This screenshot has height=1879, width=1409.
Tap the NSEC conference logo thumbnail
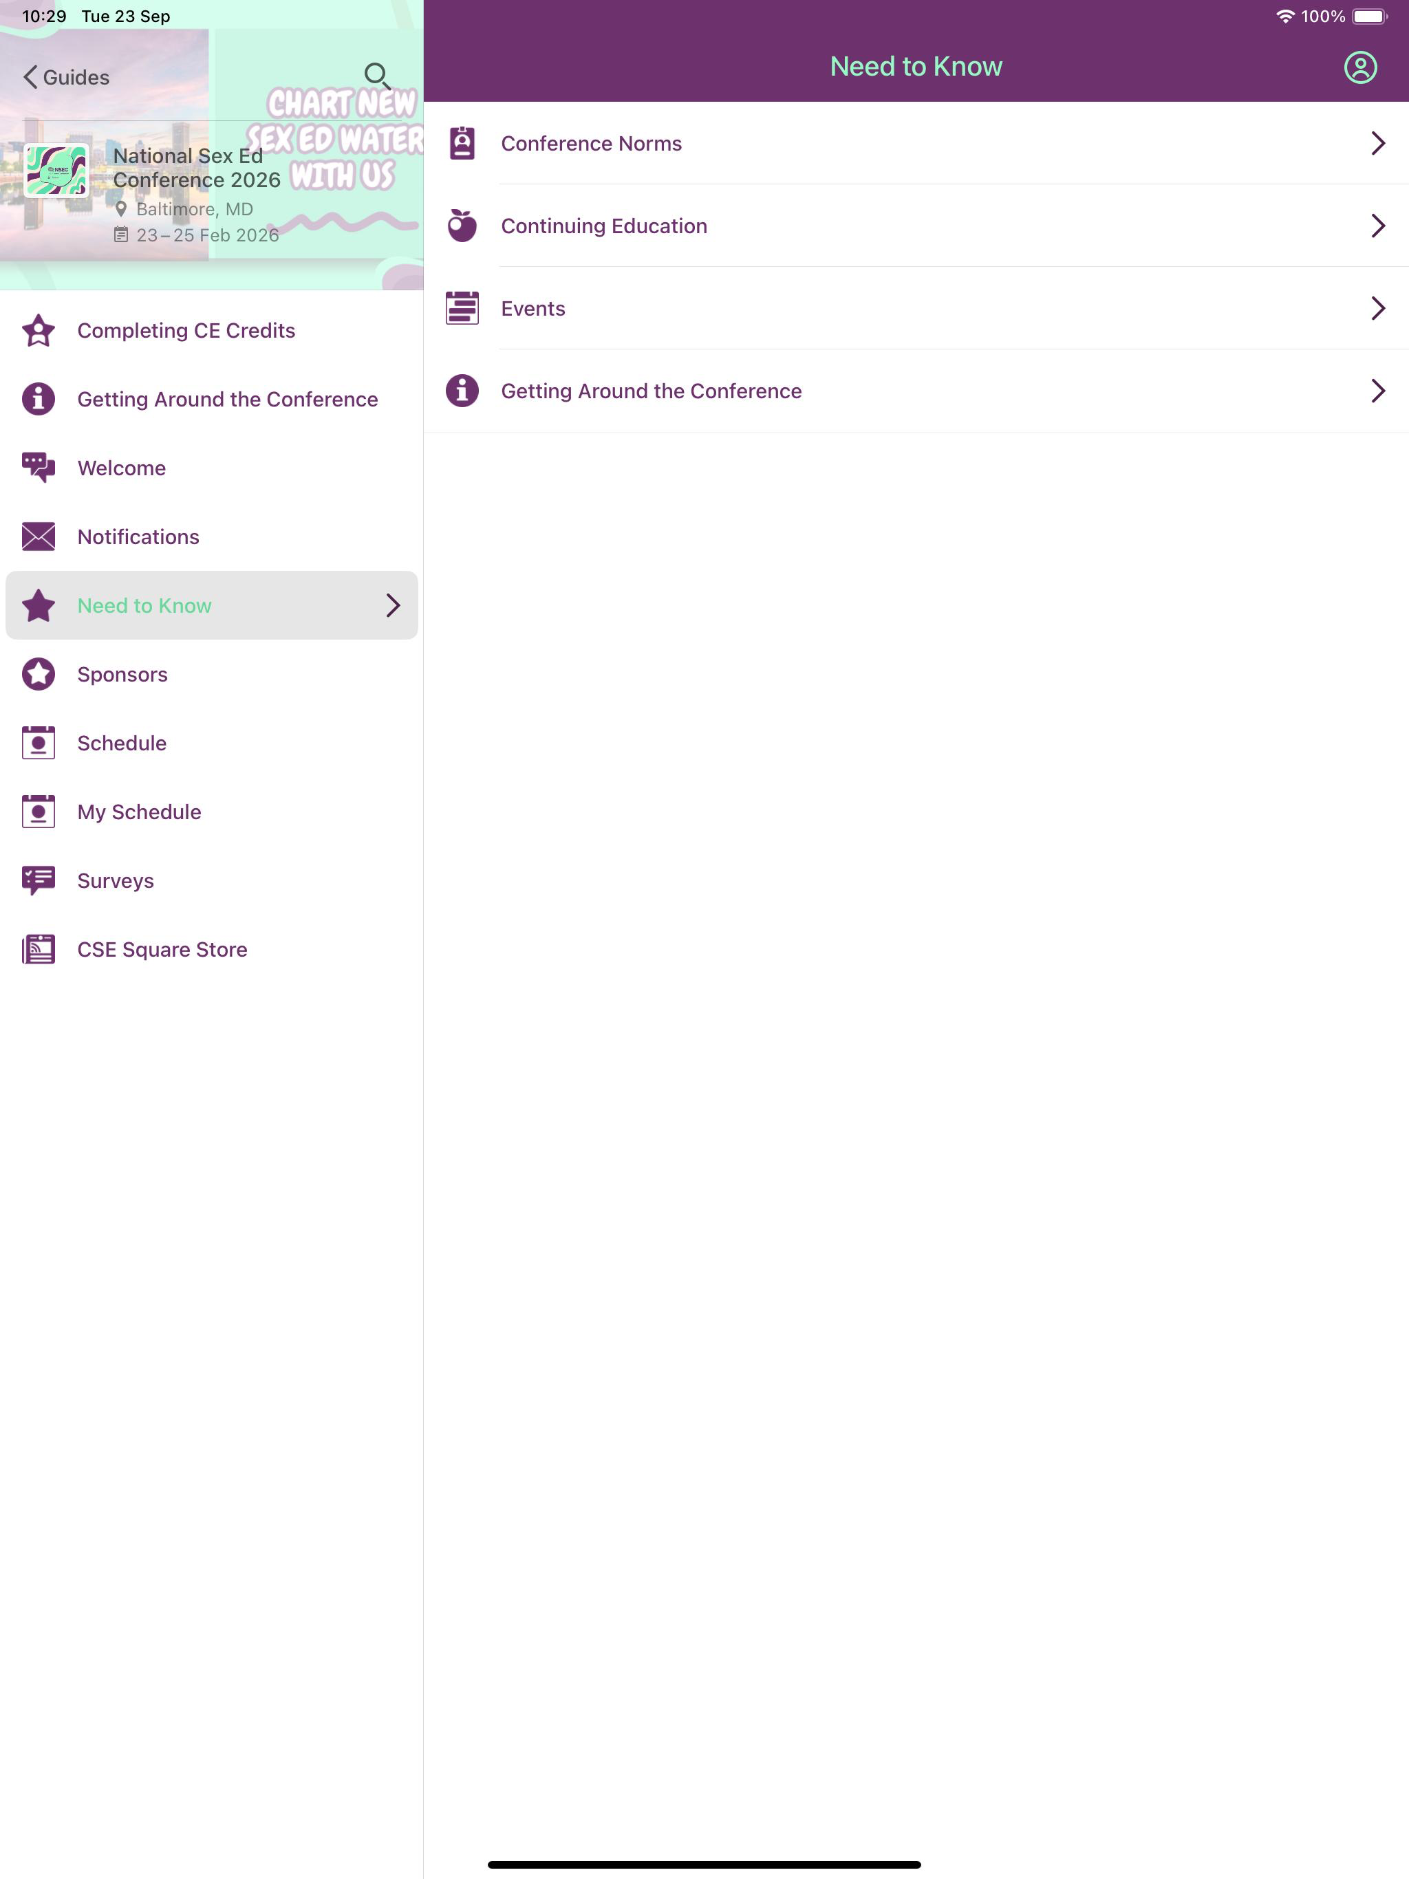(x=56, y=171)
